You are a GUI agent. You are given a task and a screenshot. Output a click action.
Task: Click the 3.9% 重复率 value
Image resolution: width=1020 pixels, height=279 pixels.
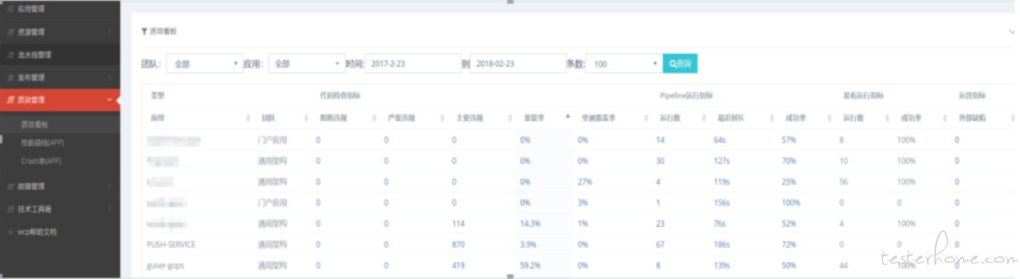pos(529,244)
